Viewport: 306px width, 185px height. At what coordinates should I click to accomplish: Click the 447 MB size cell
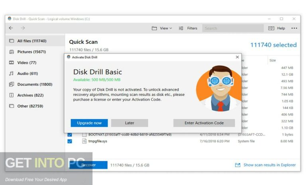[287, 68]
